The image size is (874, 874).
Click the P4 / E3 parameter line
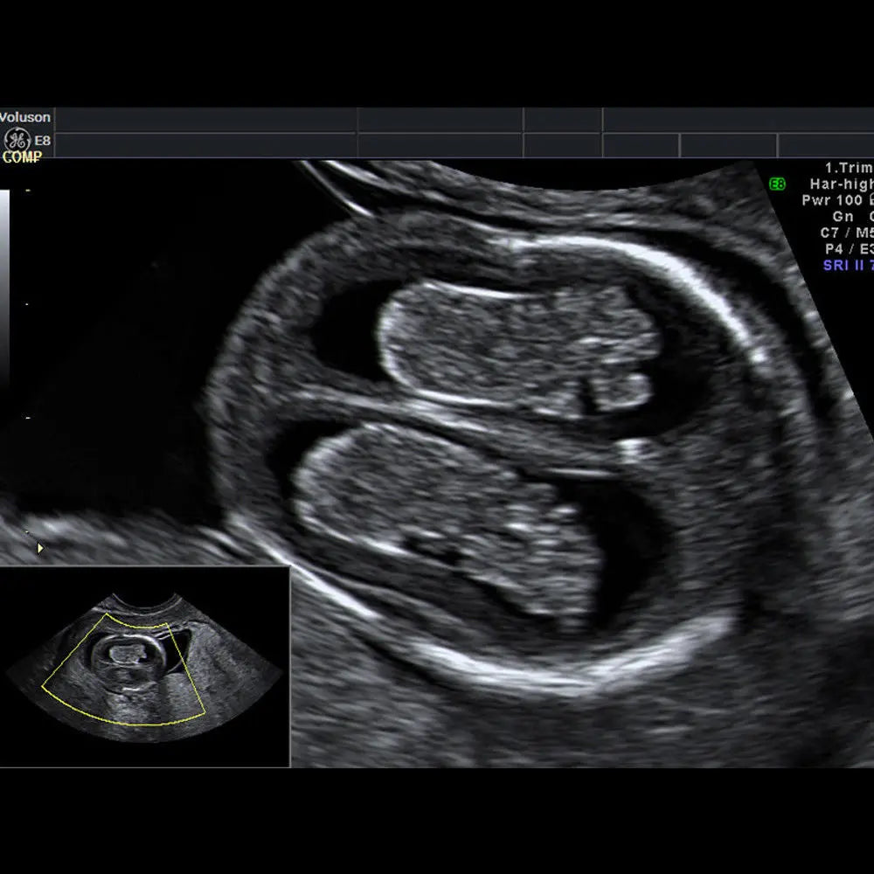click(x=846, y=249)
